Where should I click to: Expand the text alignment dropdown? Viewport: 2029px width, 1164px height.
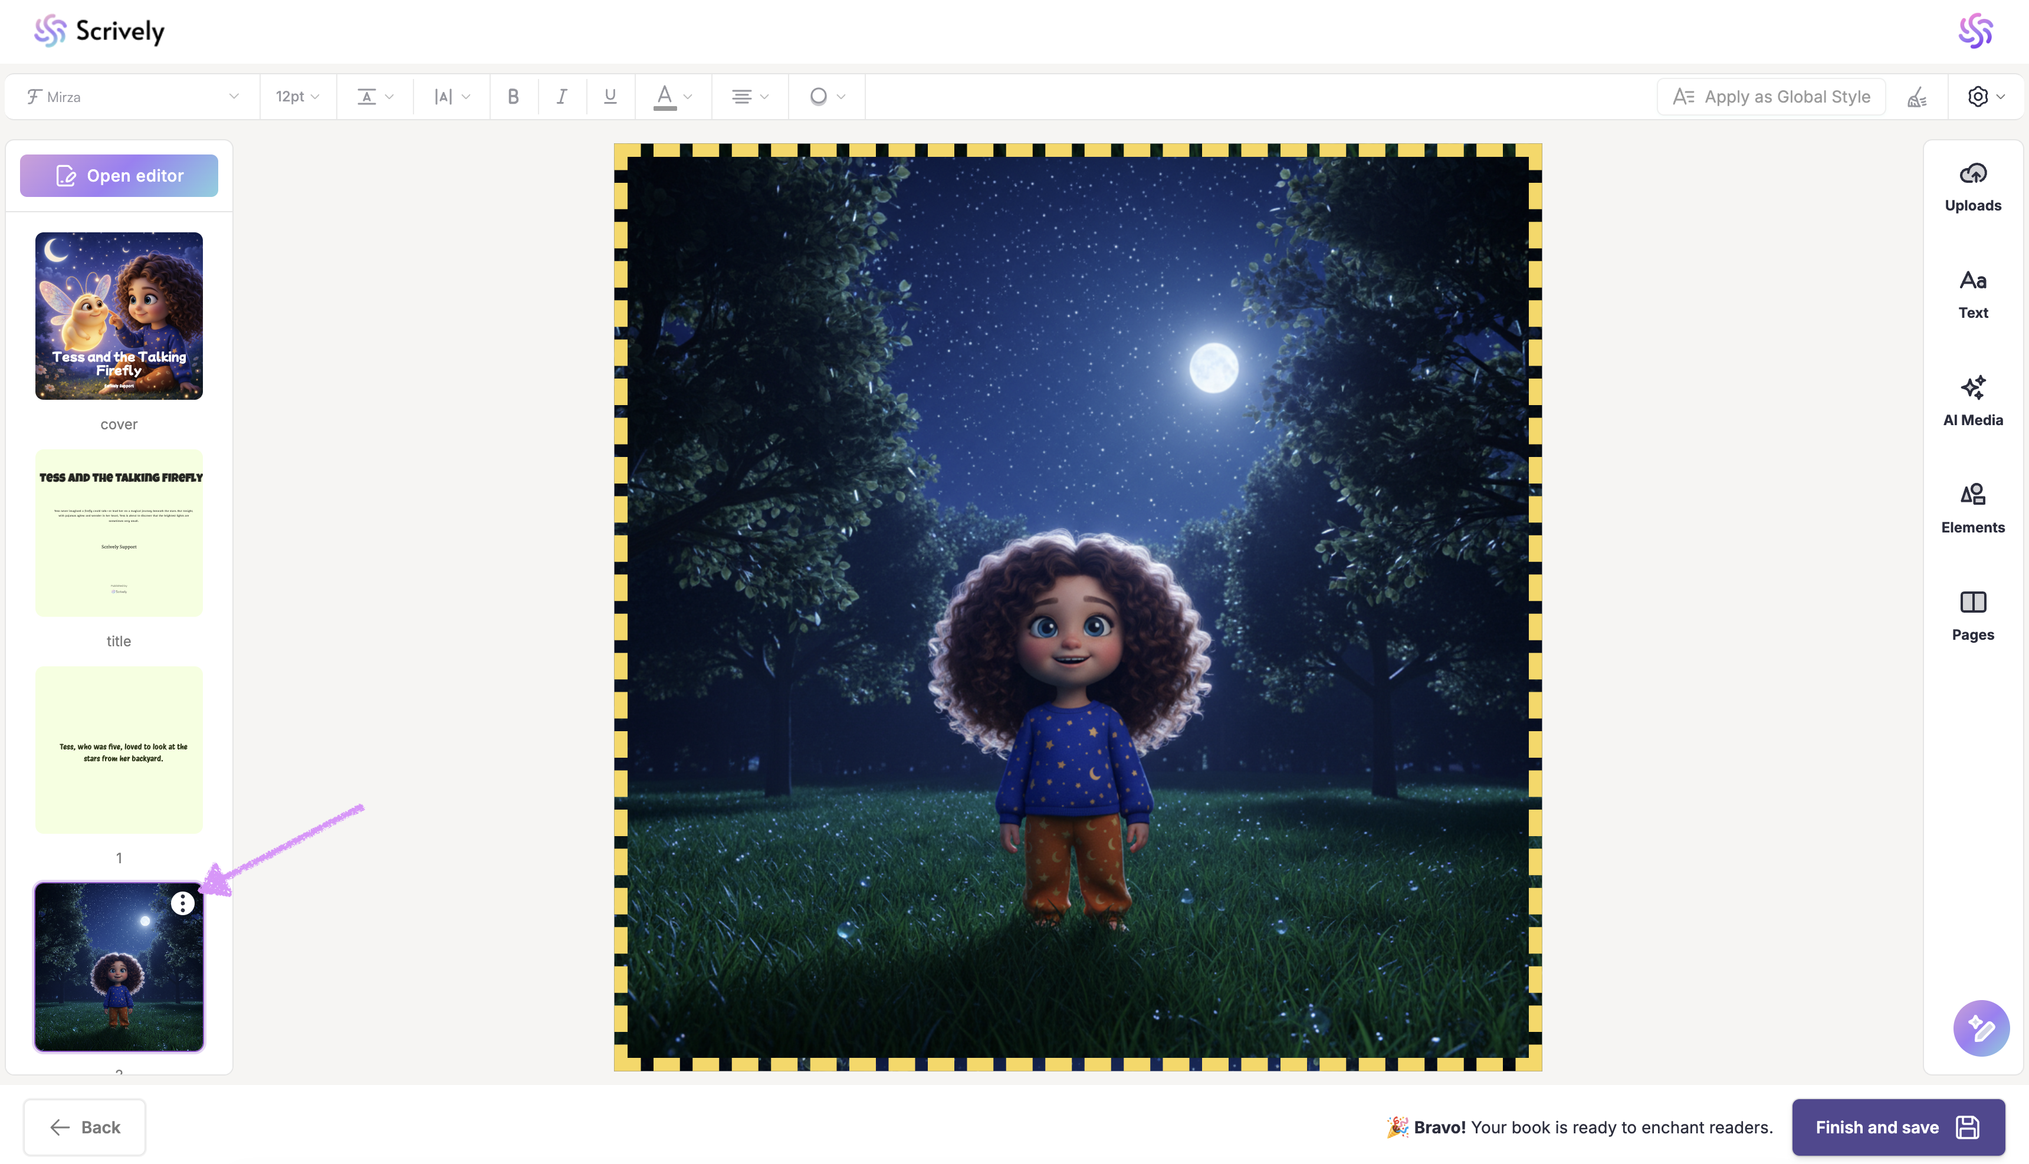pos(749,97)
